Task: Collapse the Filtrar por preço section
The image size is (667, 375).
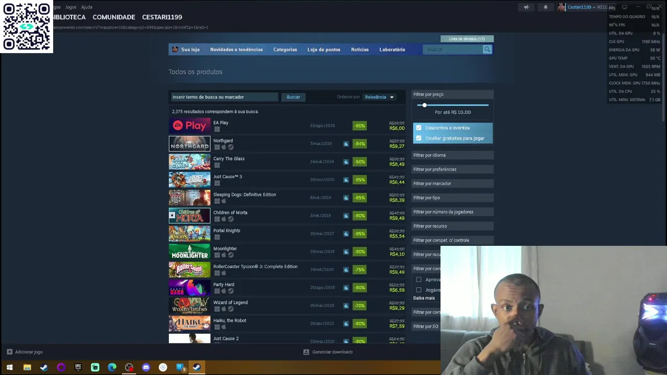Action: click(452, 94)
